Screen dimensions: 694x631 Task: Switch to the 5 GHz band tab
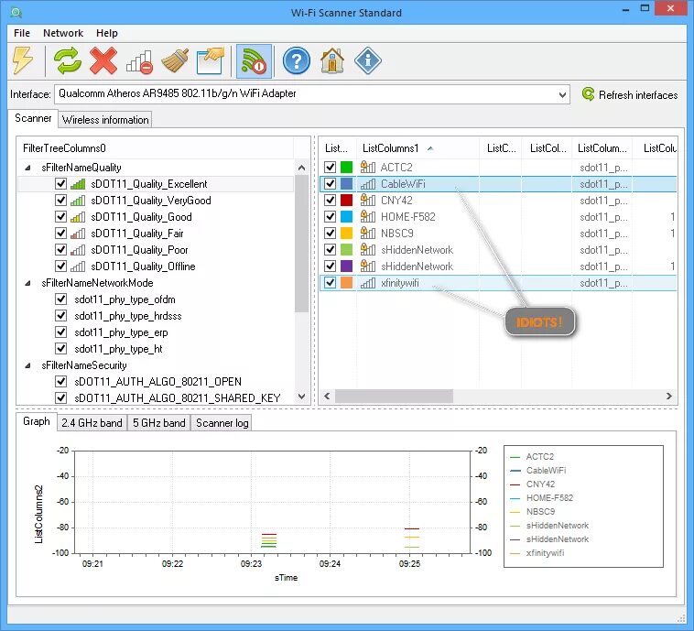pyautogui.click(x=159, y=423)
